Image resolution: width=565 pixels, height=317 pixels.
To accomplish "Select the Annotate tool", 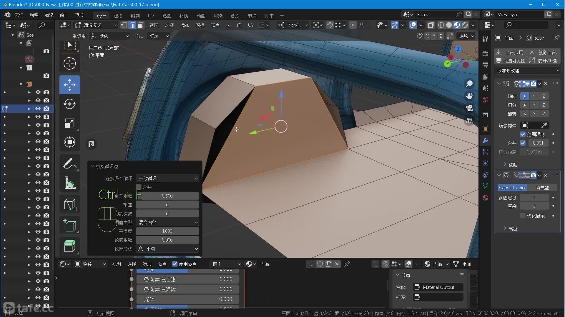I will tap(69, 163).
